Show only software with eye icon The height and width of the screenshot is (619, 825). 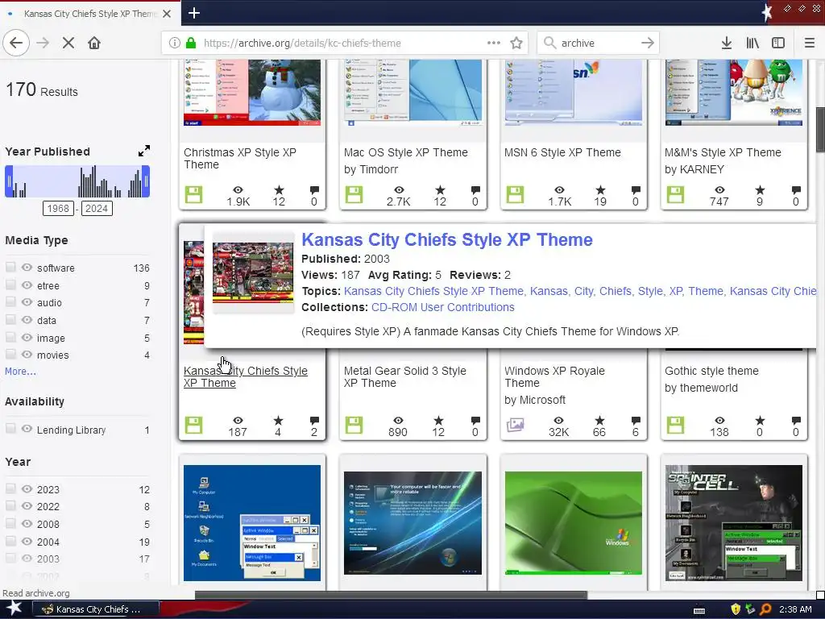click(x=27, y=268)
